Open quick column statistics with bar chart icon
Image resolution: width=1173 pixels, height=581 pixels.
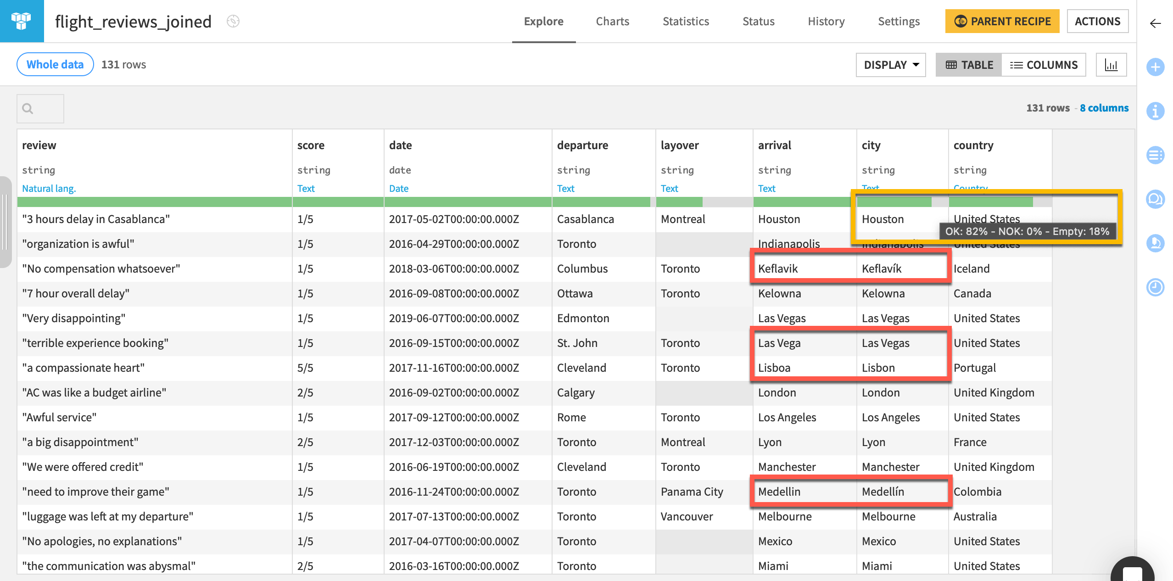click(x=1112, y=65)
